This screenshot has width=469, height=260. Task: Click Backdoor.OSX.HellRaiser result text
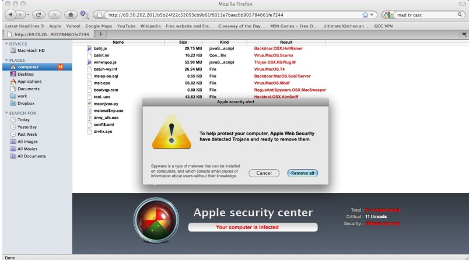278,48
